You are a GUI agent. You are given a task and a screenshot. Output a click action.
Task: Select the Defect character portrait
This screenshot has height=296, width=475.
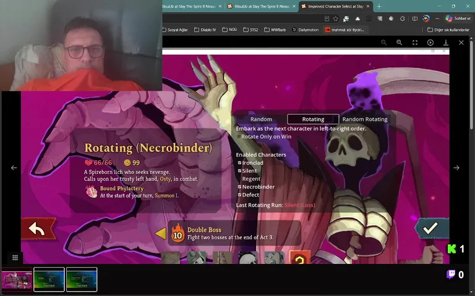pos(274,258)
